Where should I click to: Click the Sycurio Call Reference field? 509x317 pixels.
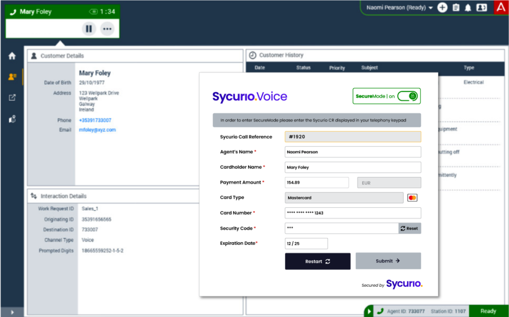pyautogui.click(x=353, y=137)
